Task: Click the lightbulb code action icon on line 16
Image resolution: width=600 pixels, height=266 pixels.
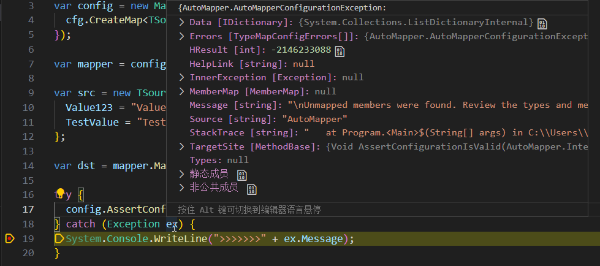Action: click(x=60, y=194)
